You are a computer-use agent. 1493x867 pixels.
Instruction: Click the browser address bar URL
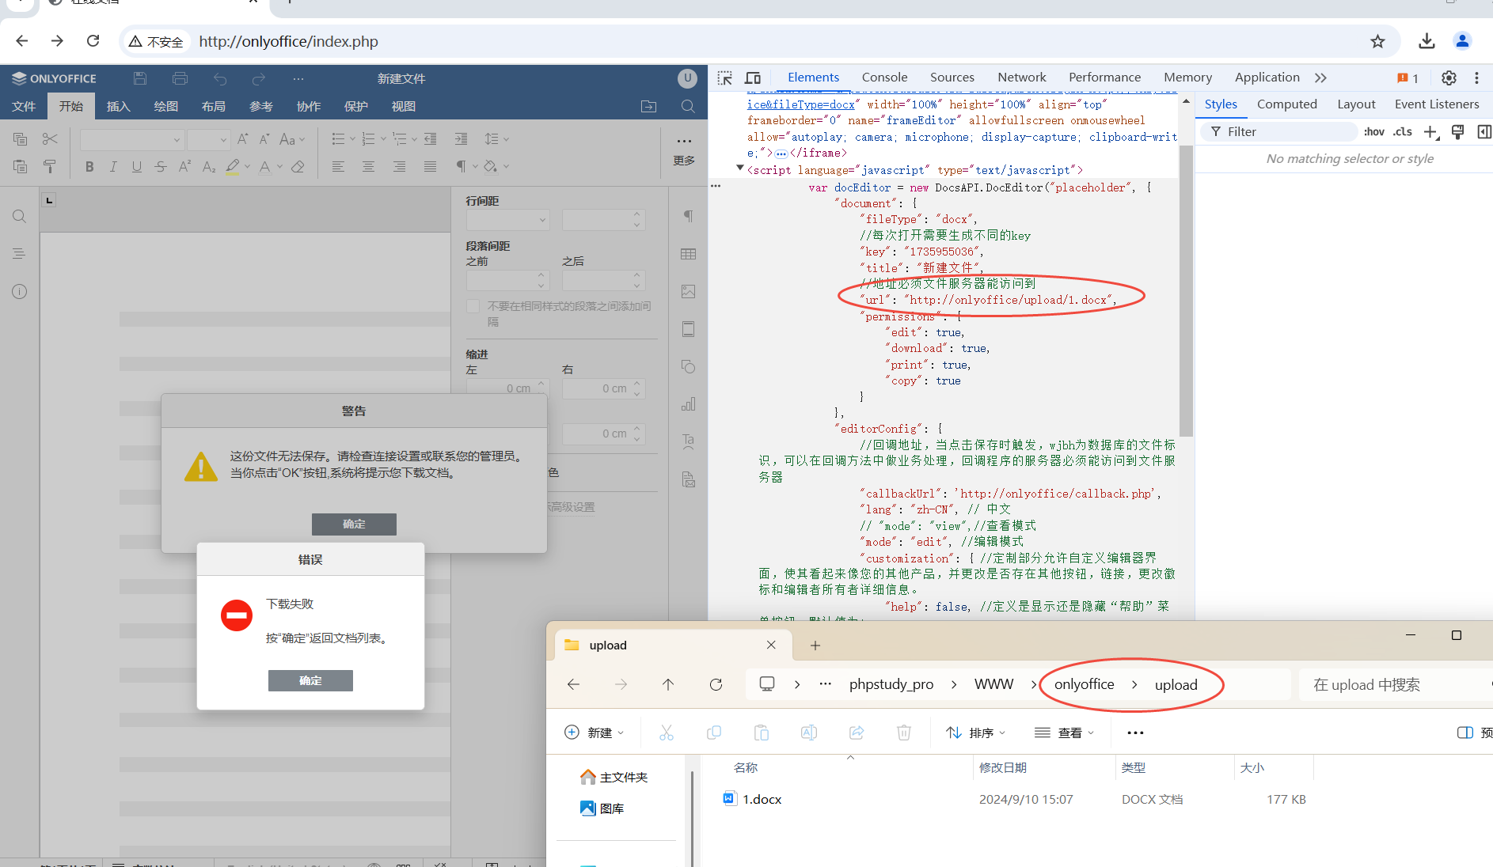pos(288,41)
